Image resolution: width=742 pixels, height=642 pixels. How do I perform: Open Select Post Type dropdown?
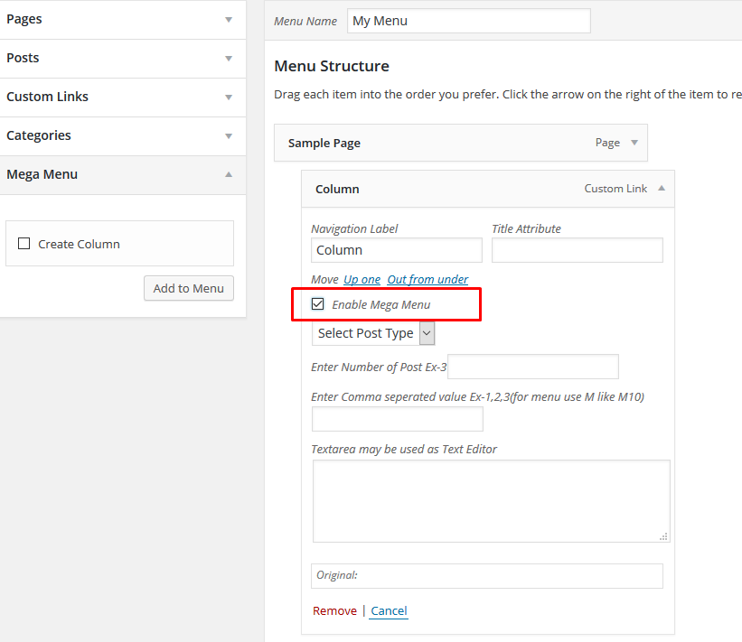(x=373, y=333)
